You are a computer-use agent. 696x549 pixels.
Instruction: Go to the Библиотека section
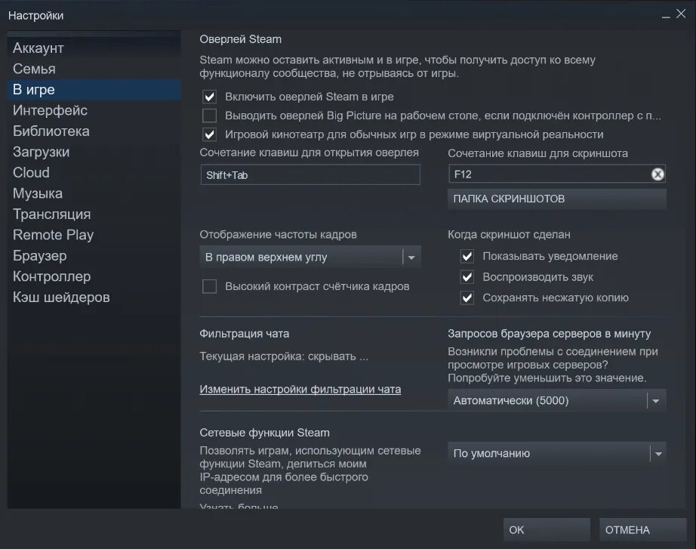pyautogui.click(x=94, y=131)
